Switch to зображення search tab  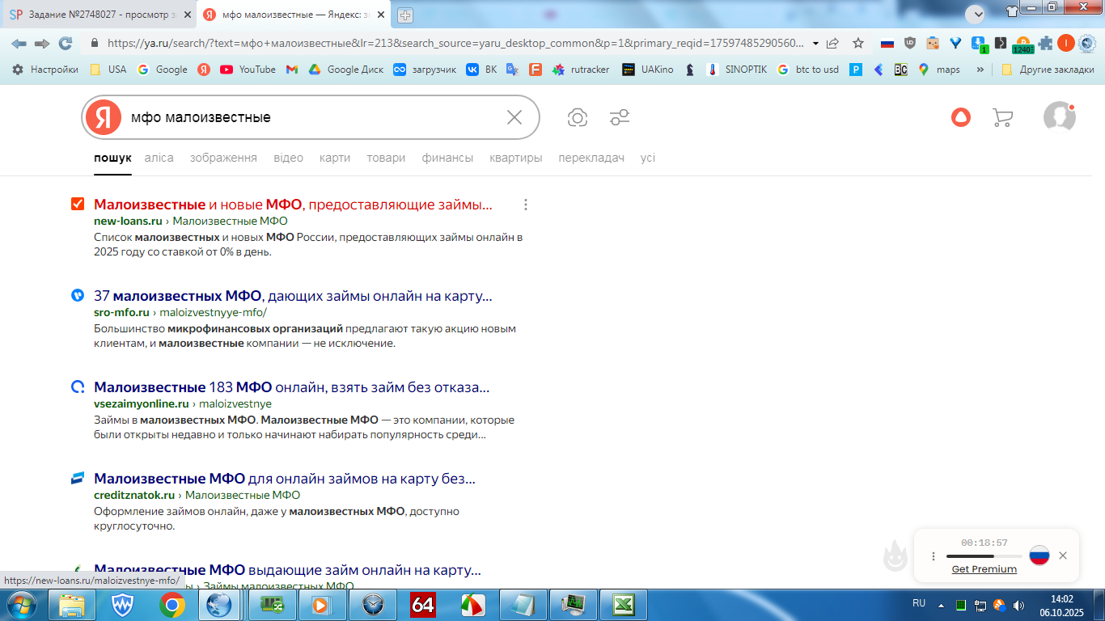pos(223,158)
